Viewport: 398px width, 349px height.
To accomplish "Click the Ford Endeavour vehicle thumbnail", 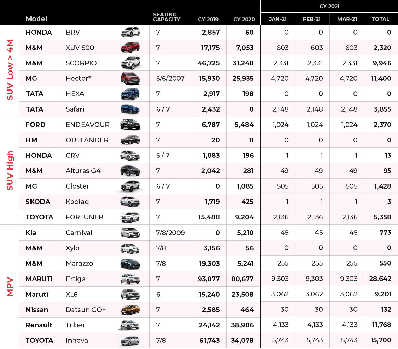I will (x=130, y=125).
